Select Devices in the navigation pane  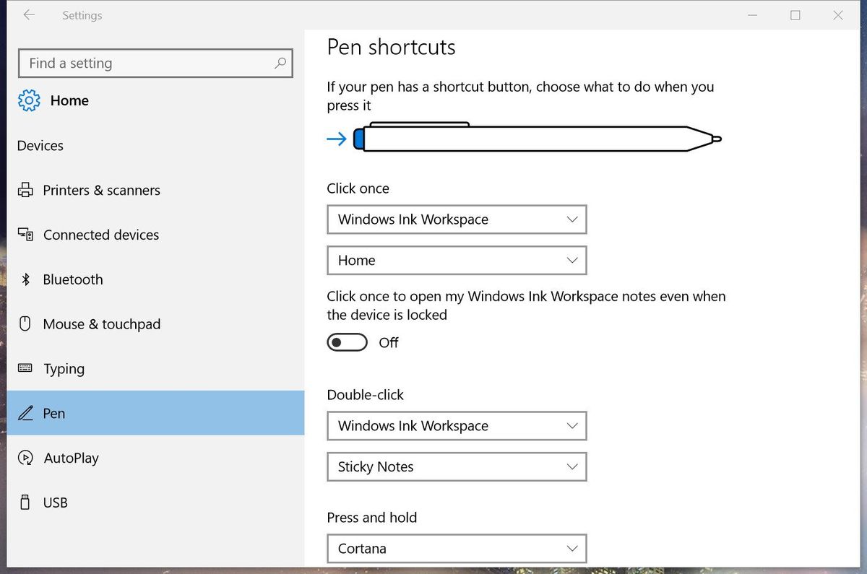40,145
